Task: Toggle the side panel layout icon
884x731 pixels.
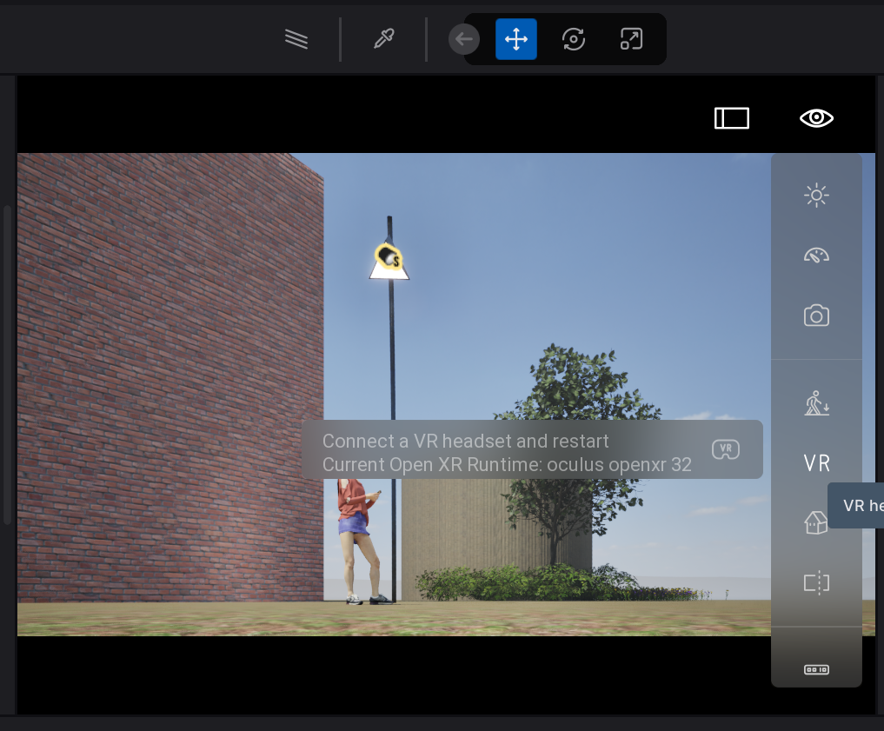Action: click(x=732, y=118)
